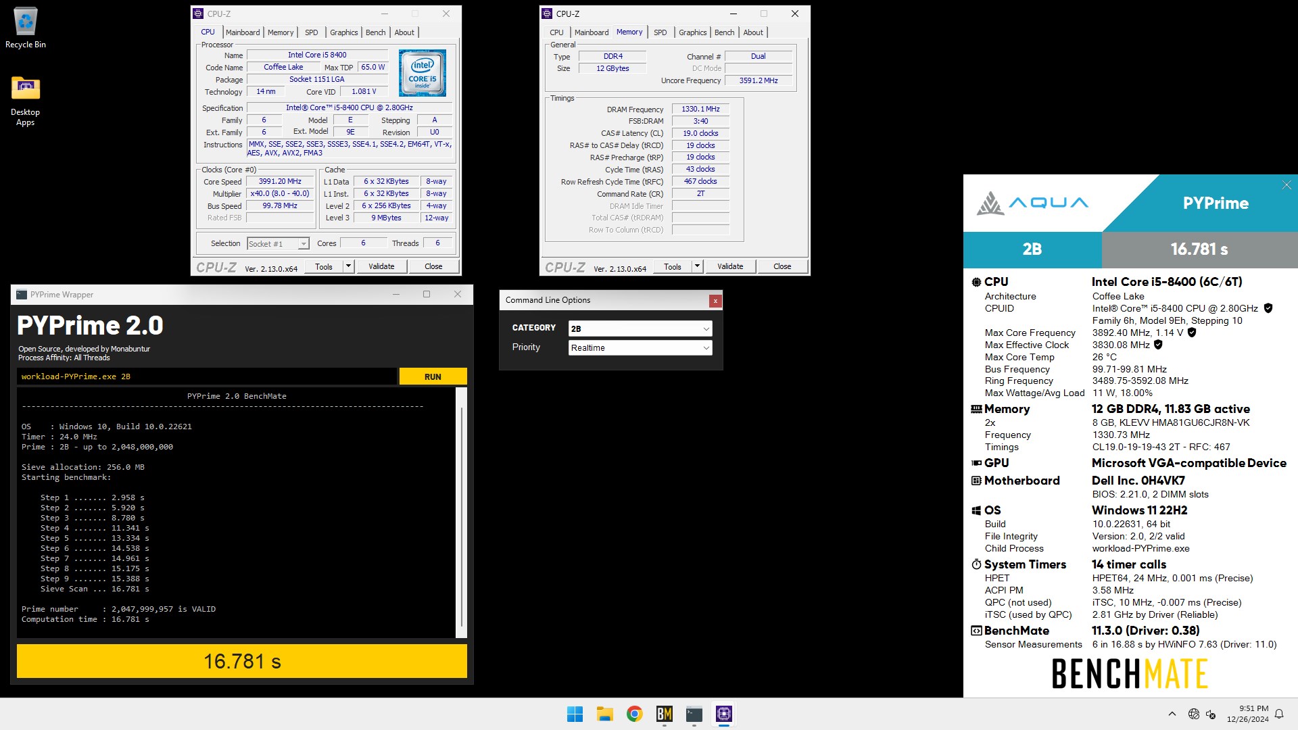Viewport: 1298px width, 730px height.
Task: Close the BenchMate result panel with X
Action: pyautogui.click(x=1287, y=185)
